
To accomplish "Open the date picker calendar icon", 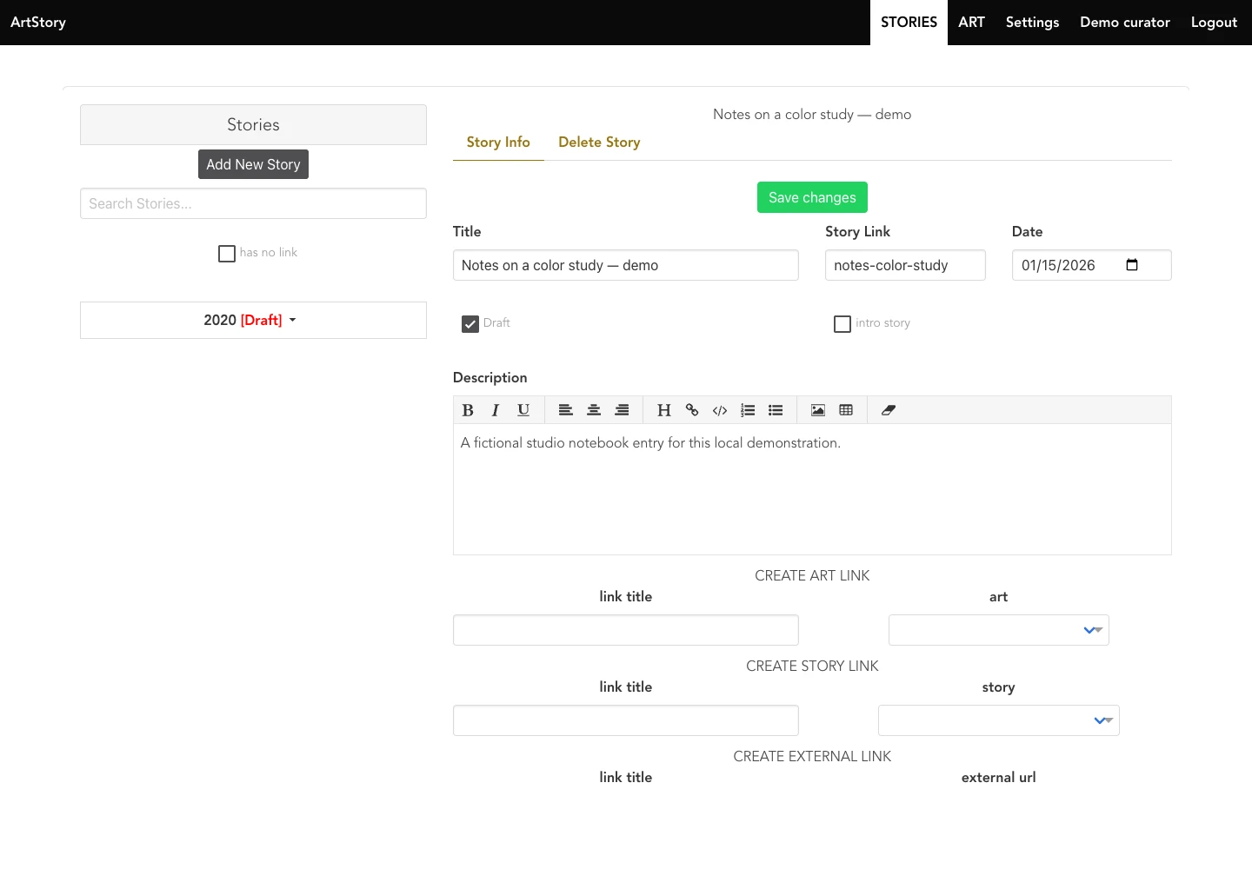I will point(1132,265).
